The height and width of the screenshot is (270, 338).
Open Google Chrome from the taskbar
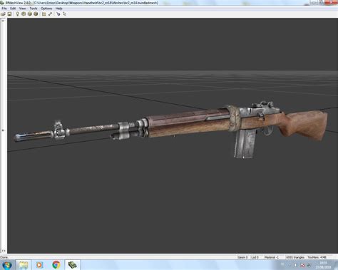tap(56, 265)
